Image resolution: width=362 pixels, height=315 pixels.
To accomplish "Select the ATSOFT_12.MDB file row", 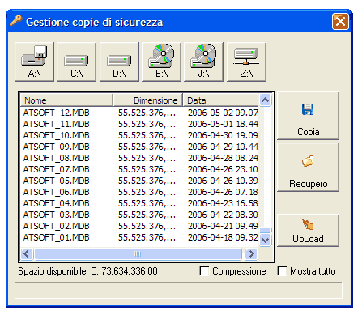I will pyautogui.click(x=139, y=113).
